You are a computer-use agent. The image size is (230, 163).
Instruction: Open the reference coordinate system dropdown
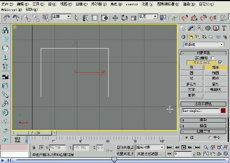coord(148,17)
